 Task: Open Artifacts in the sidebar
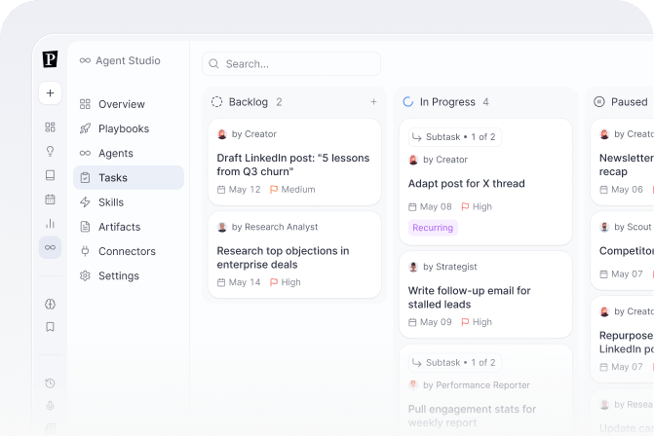pyautogui.click(x=129, y=227)
